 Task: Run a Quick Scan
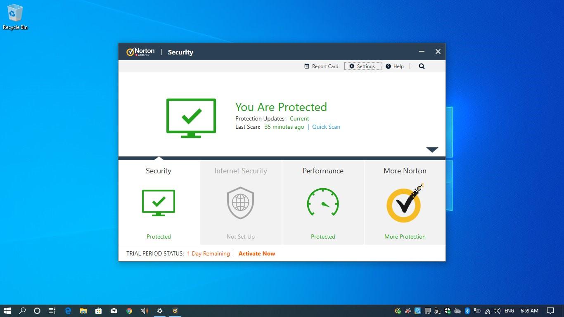click(x=326, y=127)
